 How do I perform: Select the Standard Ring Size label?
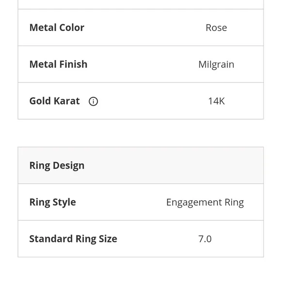pyautogui.click(x=73, y=239)
